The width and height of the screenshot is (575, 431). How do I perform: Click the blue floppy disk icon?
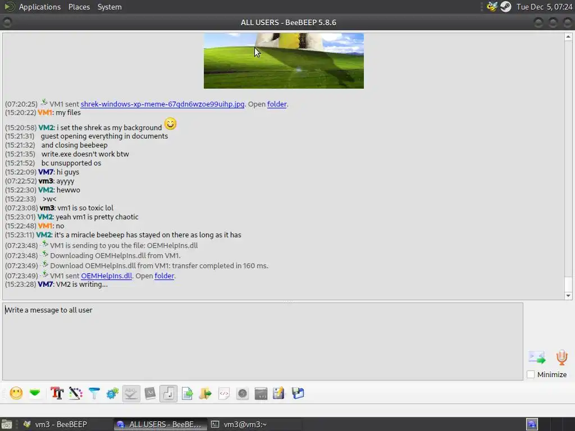298,393
